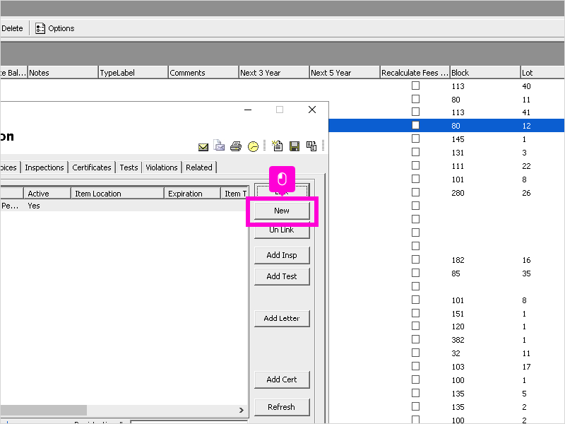Enable checkbox for Block 382 Lot 1
565x424 pixels.
click(x=415, y=339)
